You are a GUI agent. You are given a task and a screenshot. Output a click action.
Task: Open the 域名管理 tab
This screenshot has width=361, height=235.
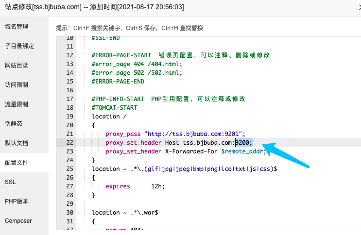(17, 27)
